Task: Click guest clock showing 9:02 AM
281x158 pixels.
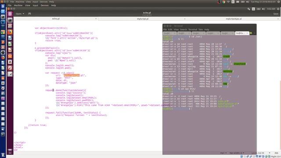Action: point(271,9)
